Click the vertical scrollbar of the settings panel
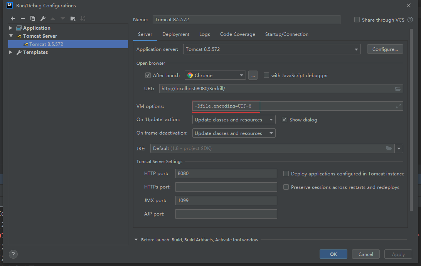Viewport: 421px width, 266px height. click(411, 120)
